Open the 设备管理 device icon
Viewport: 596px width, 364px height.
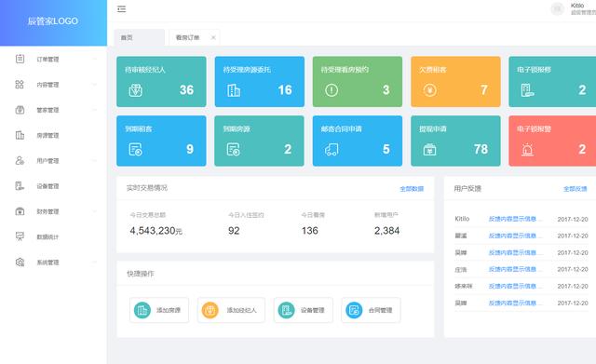point(20,186)
